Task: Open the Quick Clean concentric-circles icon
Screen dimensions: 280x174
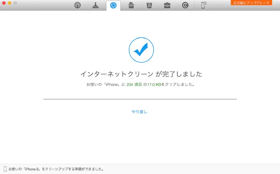Action: click(x=78, y=5)
